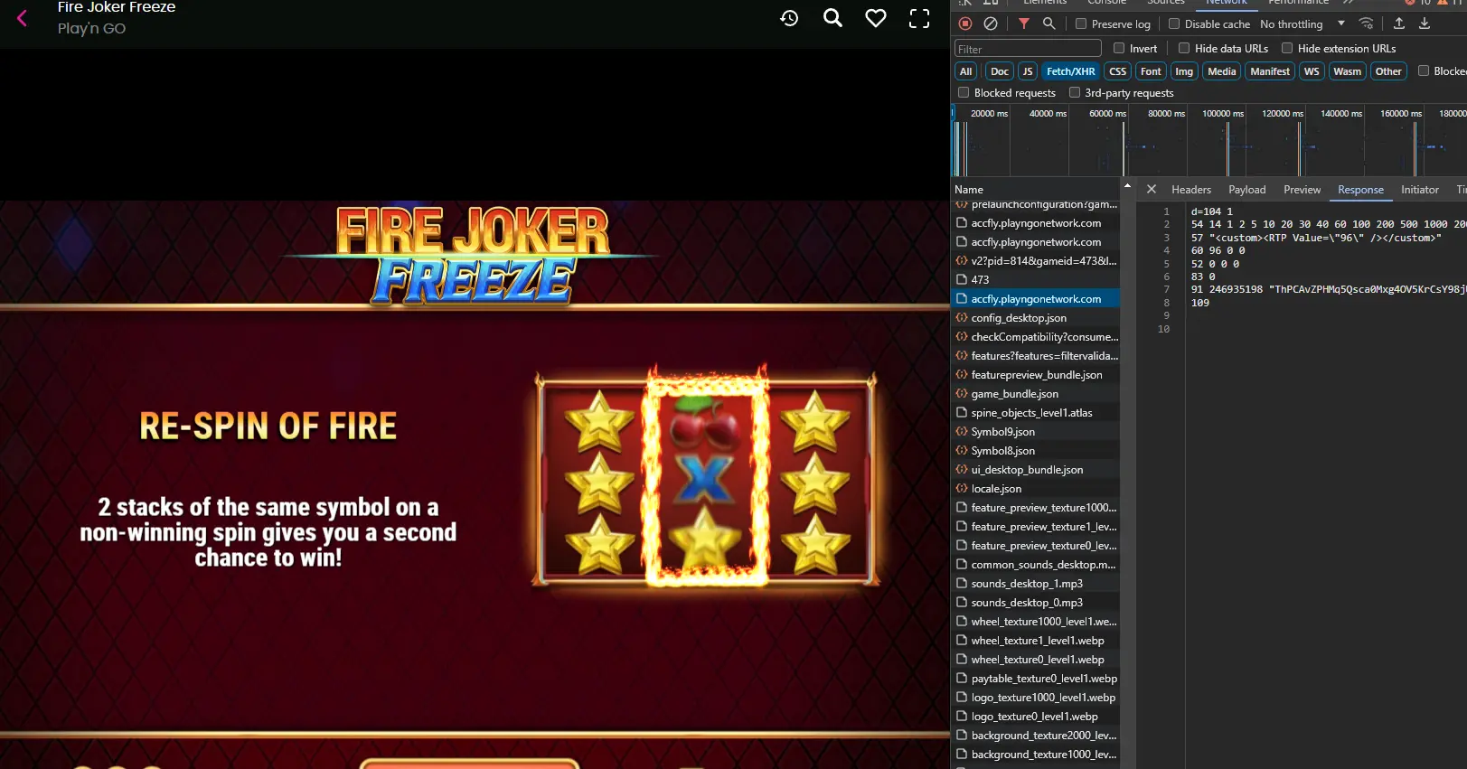The height and width of the screenshot is (769, 1467).
Task: Select the config_desktop.json request
Action: (x=1037, y=318)
